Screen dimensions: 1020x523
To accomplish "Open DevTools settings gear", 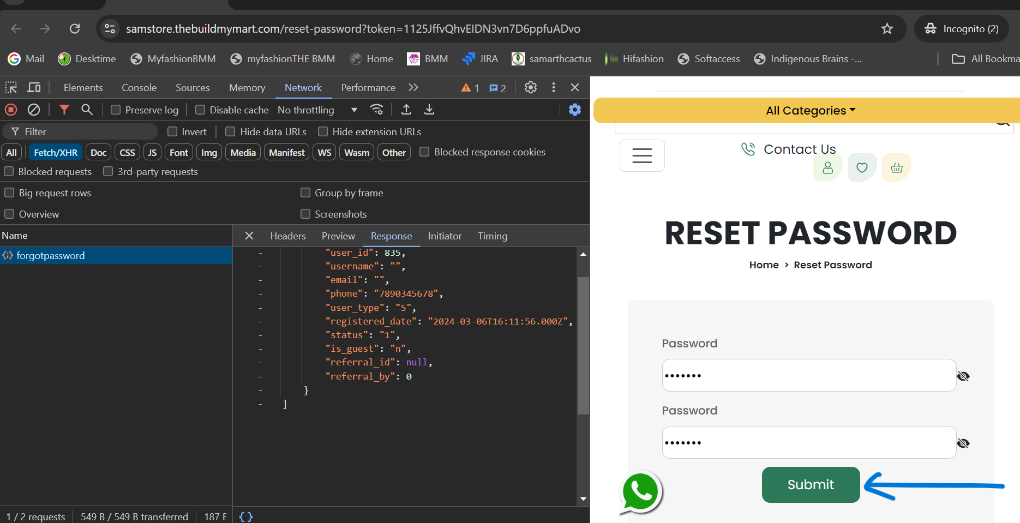I will (531, 87).
